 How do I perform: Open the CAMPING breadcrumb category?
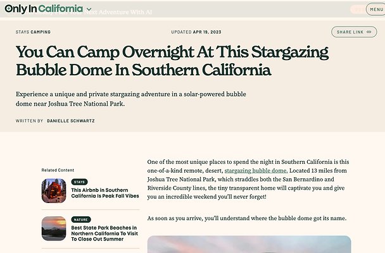click(x=41, y=32)
